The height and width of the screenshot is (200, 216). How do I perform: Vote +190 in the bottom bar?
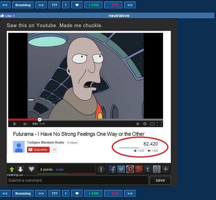click(x=93, y=194)
